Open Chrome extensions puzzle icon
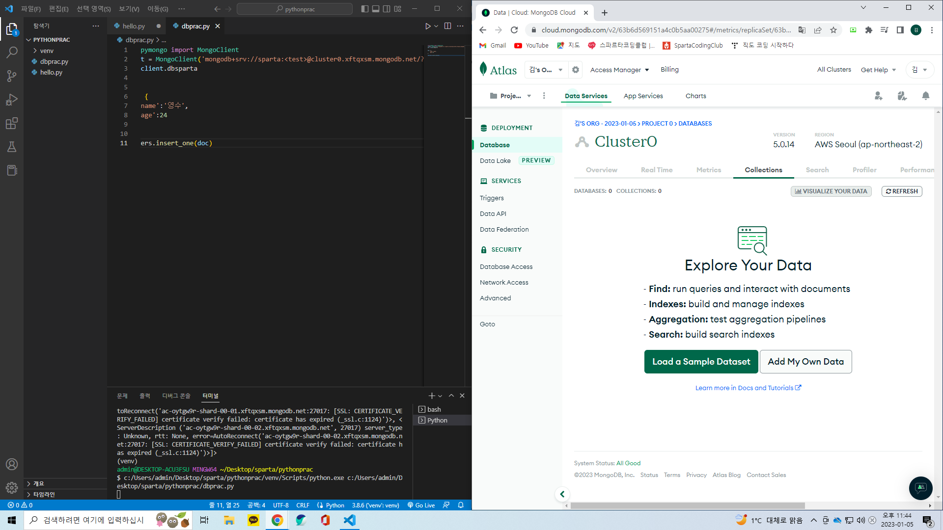Viewport: 943px width, 530px height. pyautogui.click(x=869, y=30)
